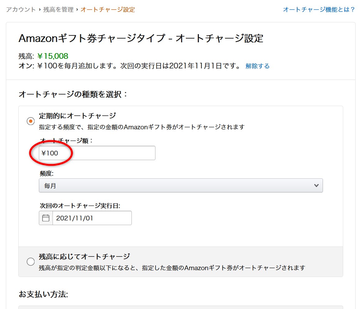
Task: Open オートチャージ機能とは？ help link
Action: pyautogui.click(x=319, y=10)
